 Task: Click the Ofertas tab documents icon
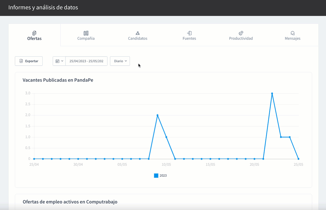(35, 33)
